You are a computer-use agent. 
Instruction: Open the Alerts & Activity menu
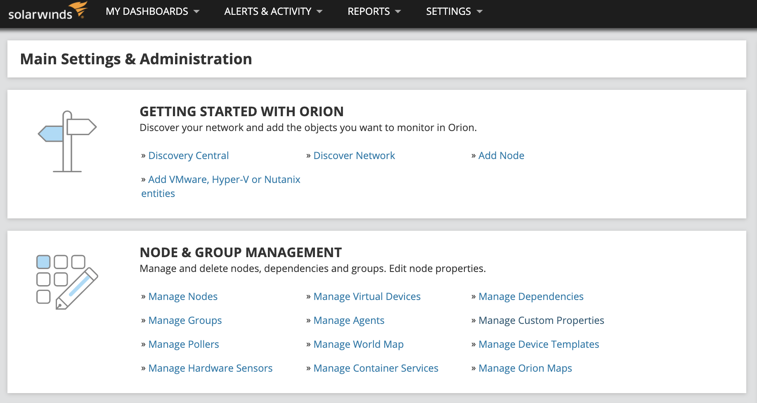(273, 12)
